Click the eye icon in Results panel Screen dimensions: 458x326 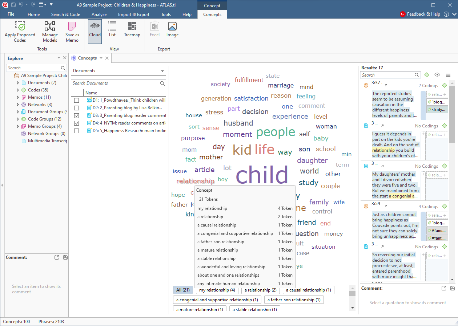pos(437,75)
